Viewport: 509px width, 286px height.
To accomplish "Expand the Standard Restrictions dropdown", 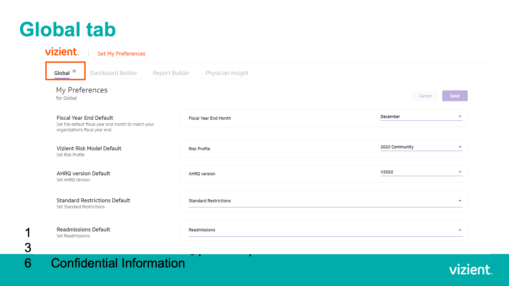I will 326,201.
